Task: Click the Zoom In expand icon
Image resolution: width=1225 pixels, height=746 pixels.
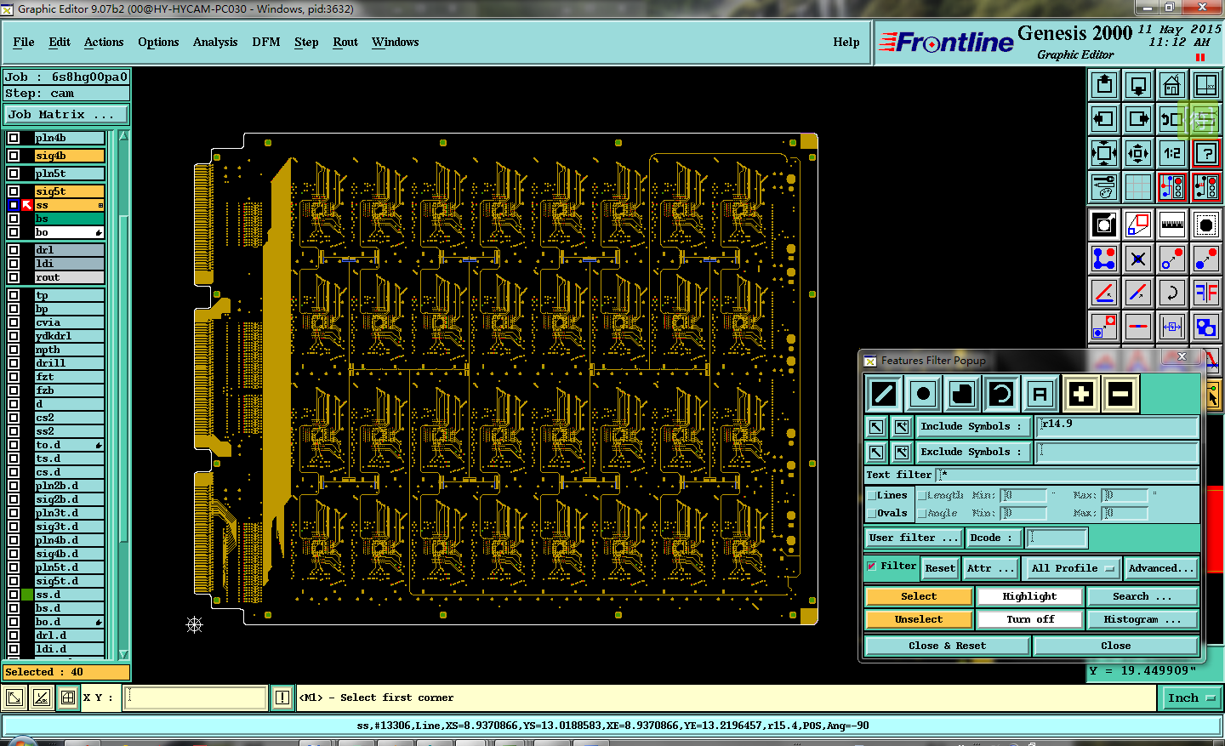Action: 1104,153
